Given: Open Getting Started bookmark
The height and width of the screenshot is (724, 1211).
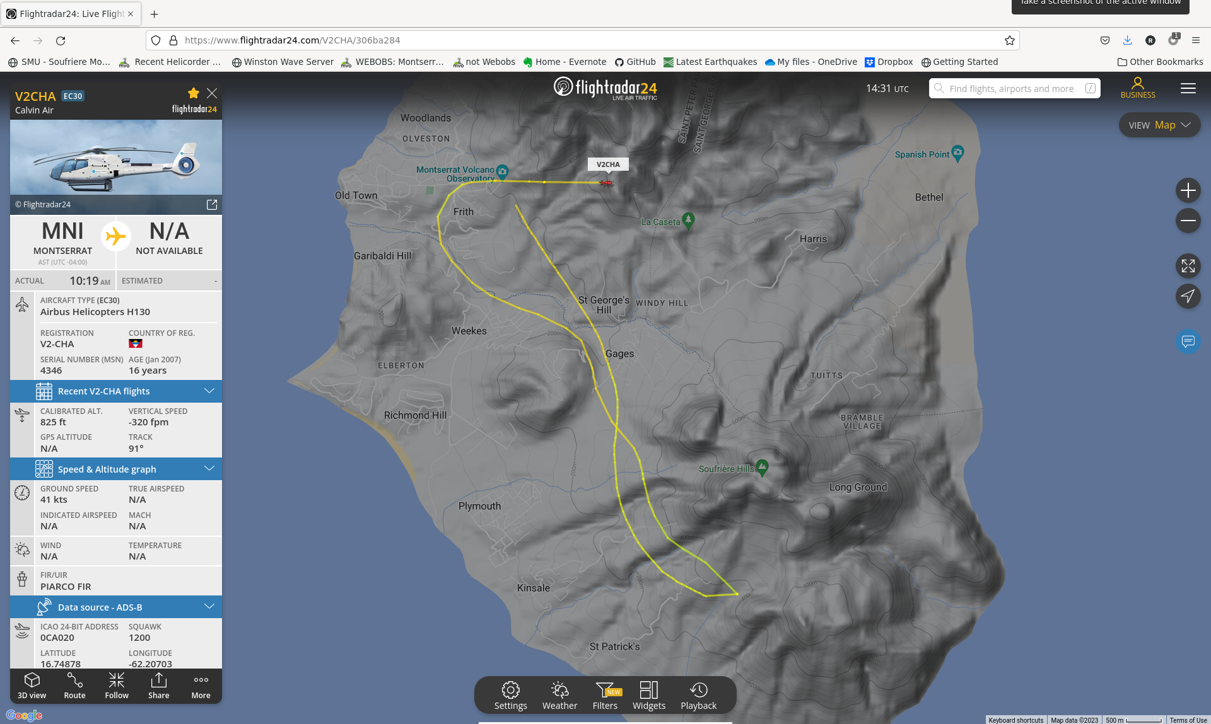Looking at the screenshot, I should pyautogui.click(x=959, y=62).
